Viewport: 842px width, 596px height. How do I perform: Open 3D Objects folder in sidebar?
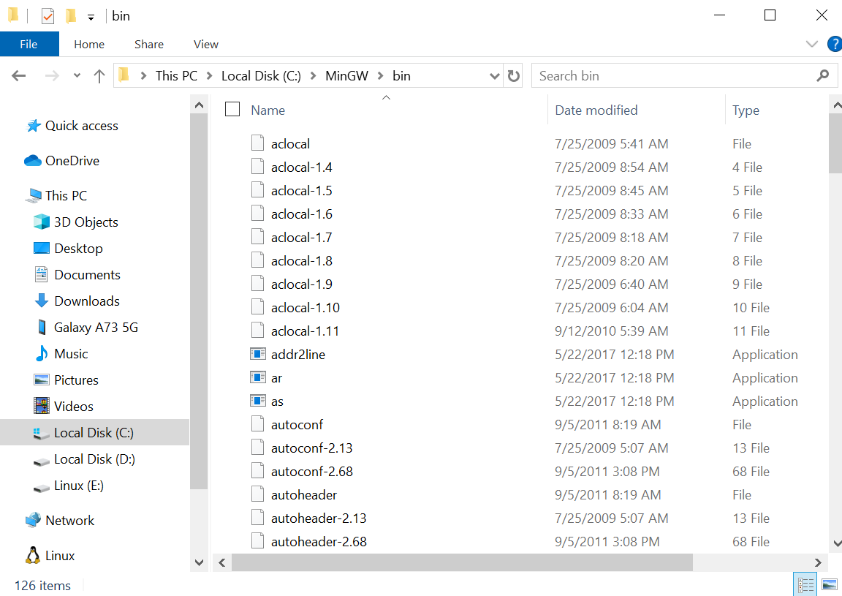coord(86,222)
